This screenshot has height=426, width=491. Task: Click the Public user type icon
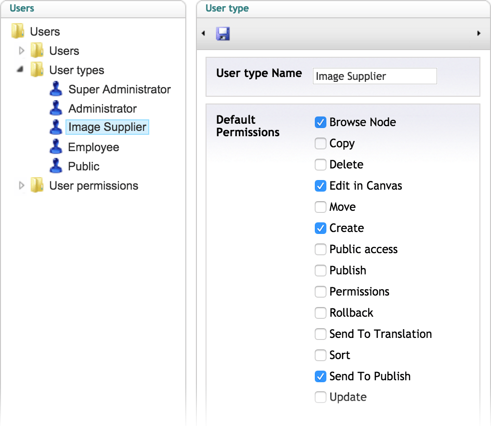click(56, 166)
